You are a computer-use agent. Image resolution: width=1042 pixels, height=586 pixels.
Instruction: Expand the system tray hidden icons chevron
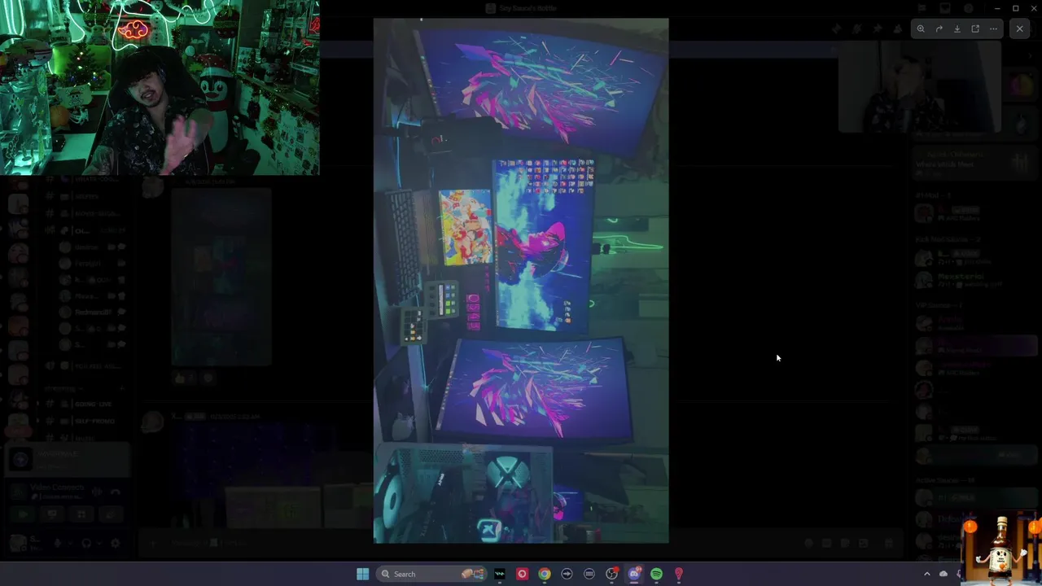pos(926,574)
